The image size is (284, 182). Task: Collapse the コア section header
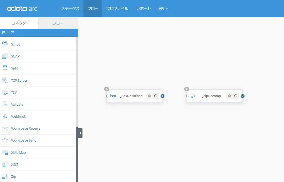point(39,33)
